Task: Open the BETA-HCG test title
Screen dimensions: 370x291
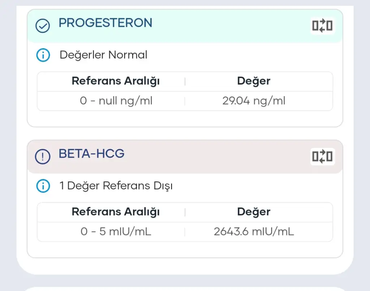Action: (91, 154)
